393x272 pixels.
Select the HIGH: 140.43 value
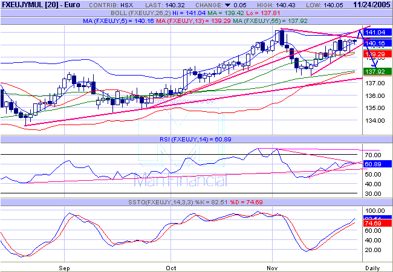pyautogui.click(x=277, y=5)
